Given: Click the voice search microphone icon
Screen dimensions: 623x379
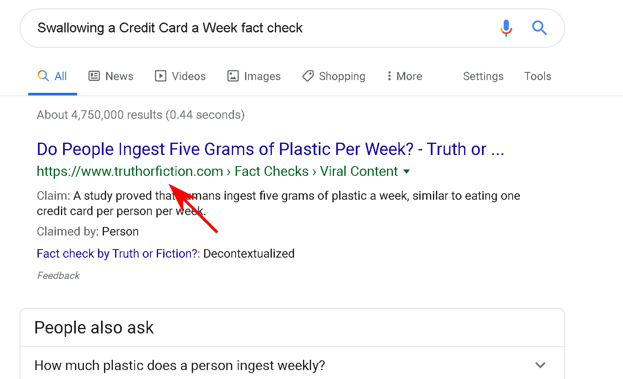Looking at the screenshot, I should click(x=506, y=28).
